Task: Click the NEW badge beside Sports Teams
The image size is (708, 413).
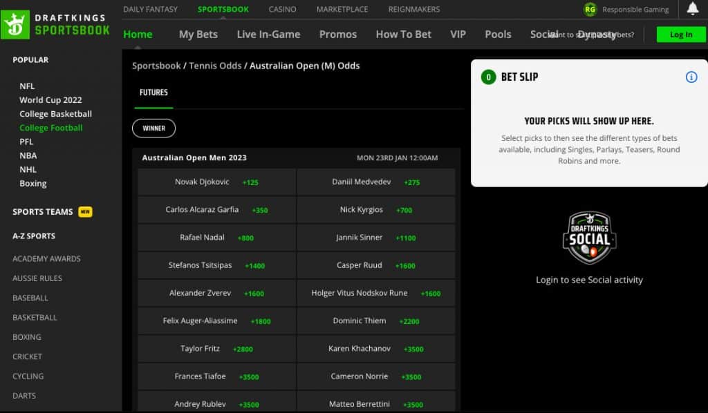Action: (x=85, y=211)
